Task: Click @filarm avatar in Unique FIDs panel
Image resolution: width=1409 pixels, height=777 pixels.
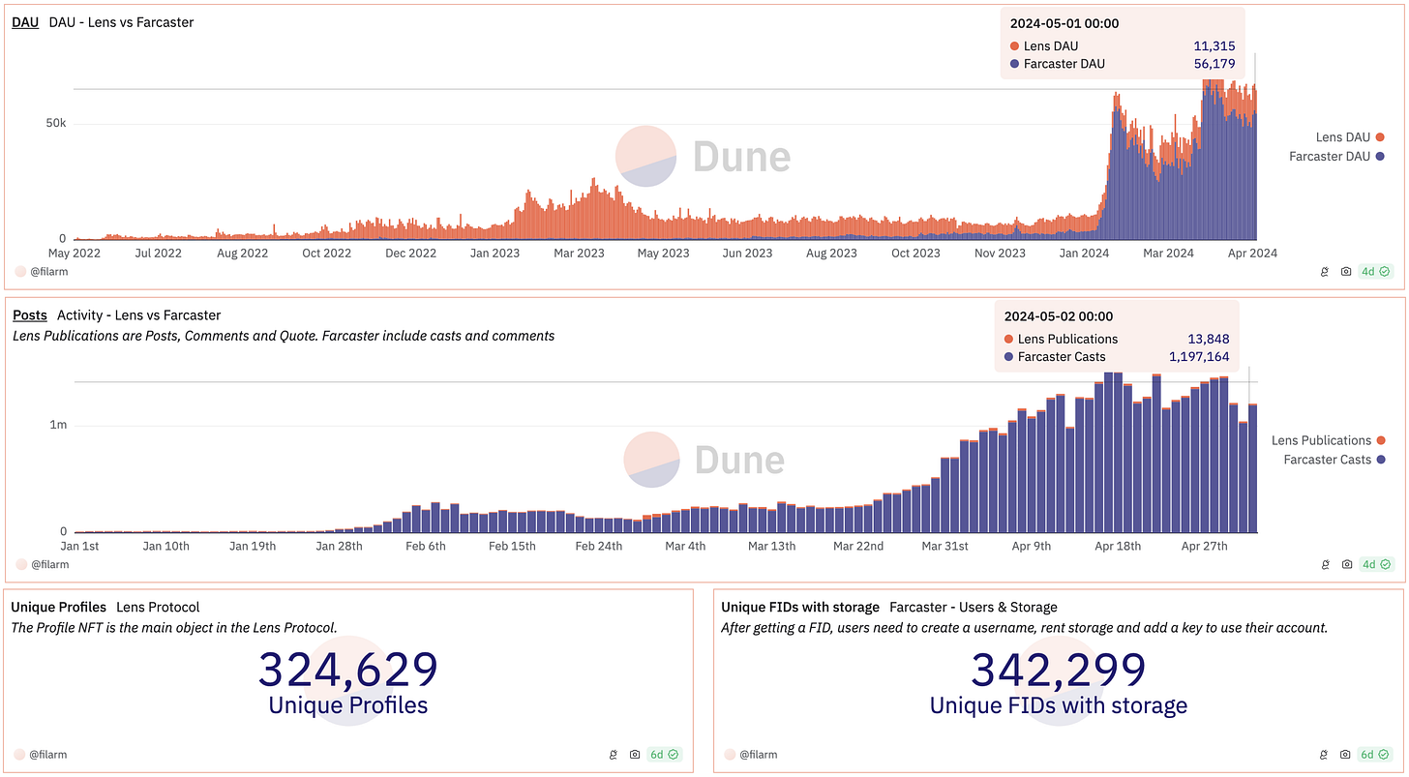Action: pos(730,755)
